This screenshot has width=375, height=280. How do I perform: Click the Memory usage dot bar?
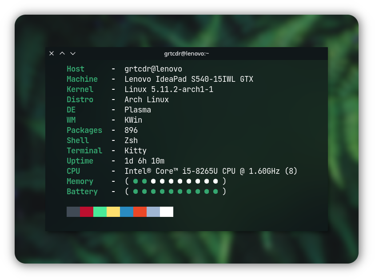(176, 181)
